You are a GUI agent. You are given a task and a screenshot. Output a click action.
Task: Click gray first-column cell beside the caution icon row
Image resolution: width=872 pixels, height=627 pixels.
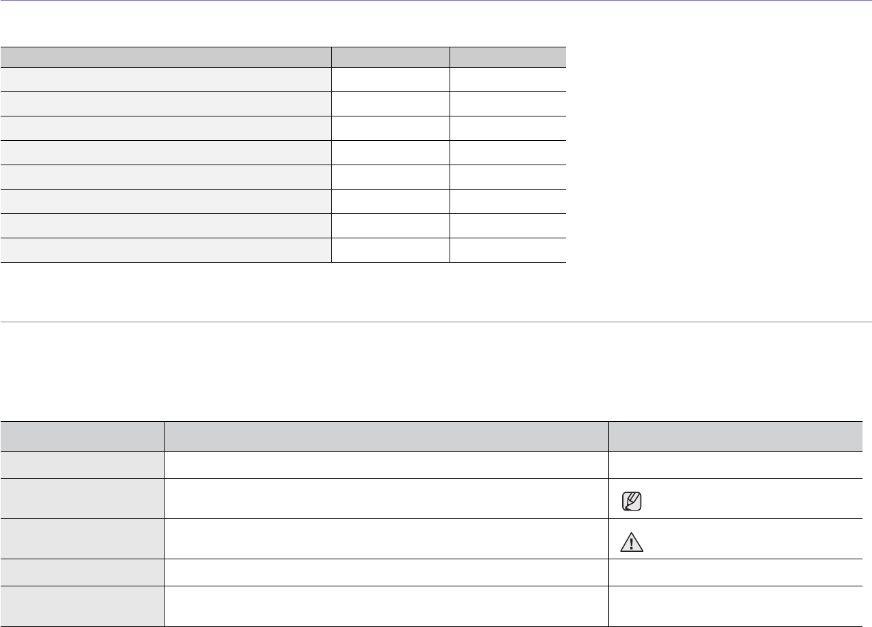tap(82, 538)
